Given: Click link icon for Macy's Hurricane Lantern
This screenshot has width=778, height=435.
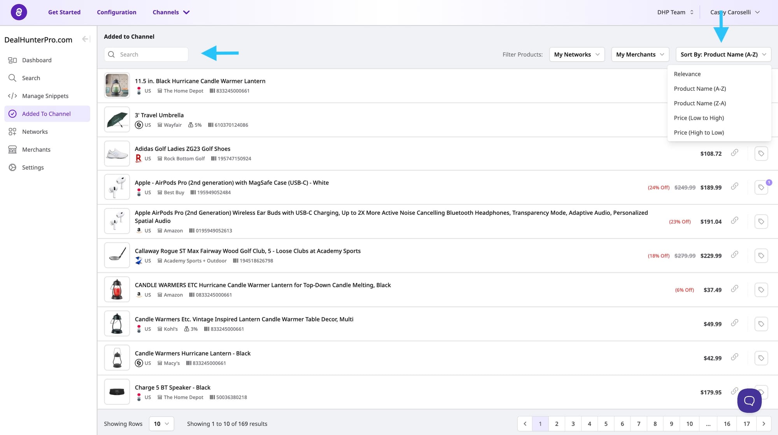Looking at the screenshot, I should (734, 357).
